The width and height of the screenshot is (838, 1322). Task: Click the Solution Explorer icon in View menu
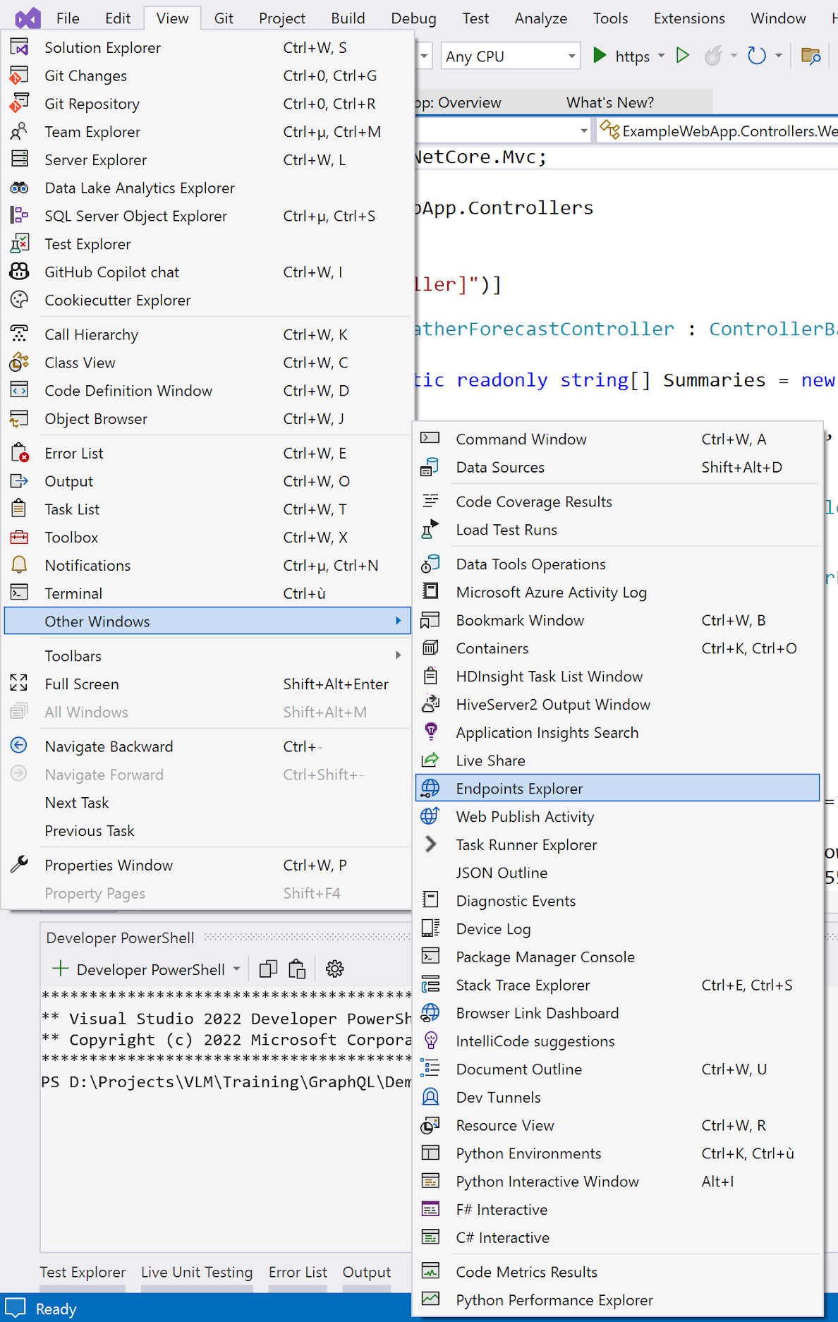pos(20,47)
